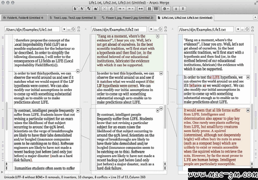The height and width of the screenshot is (180, 258).
Task: Open recent files dropdown for Life3.txt
Action: (238, 29)
